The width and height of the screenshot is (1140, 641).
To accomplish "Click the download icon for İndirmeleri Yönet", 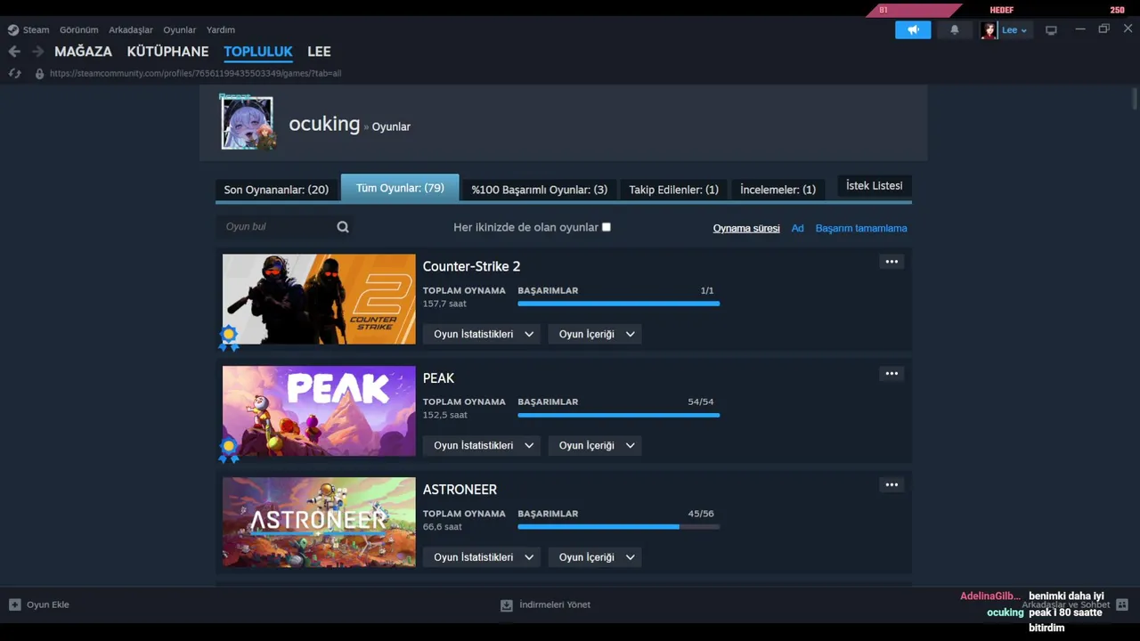I will pyautogui.click(x=507, y=605).
